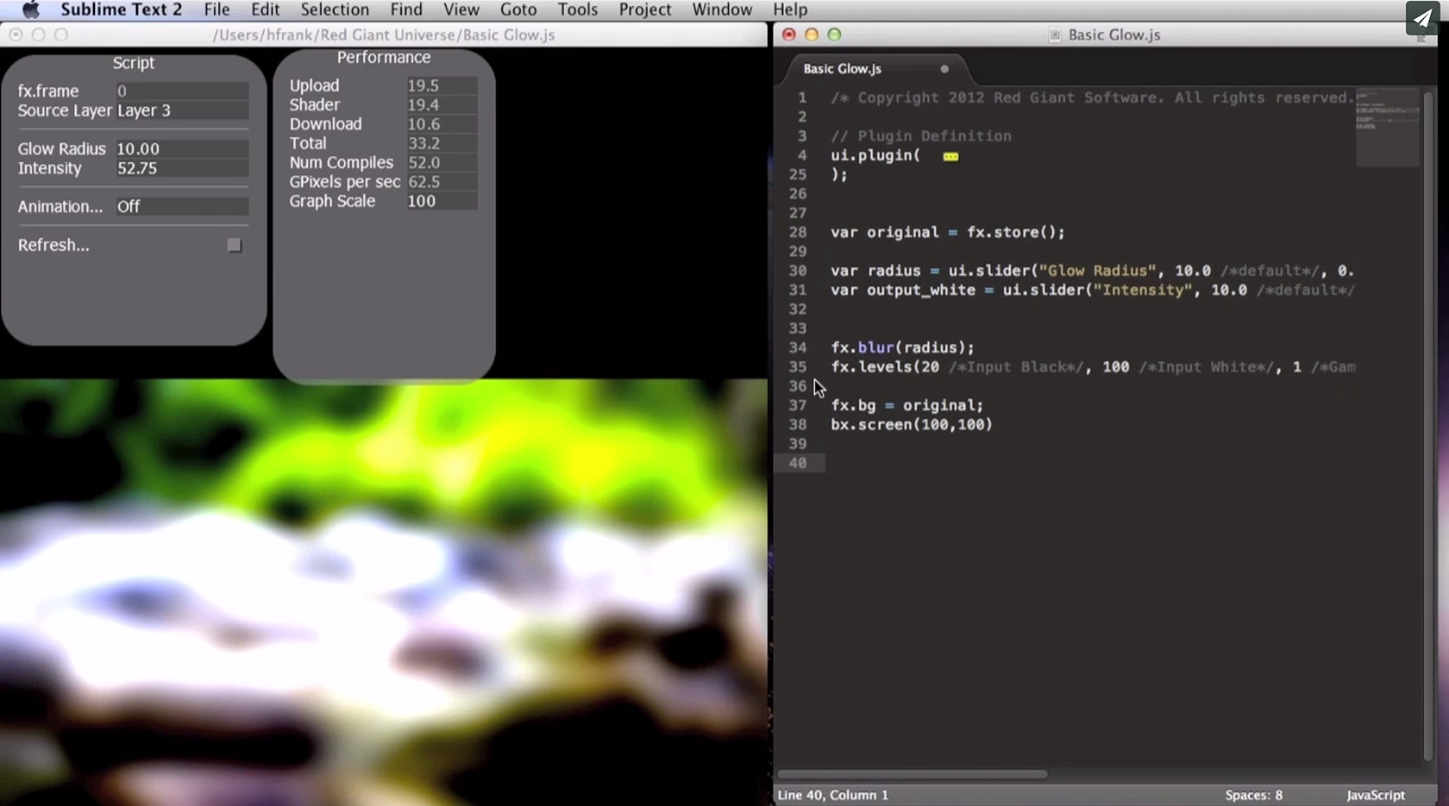Open the Spaces: 8 indentation selector
The height and width of the screenshot is (806, 1449).
[x=1253, y=795]
